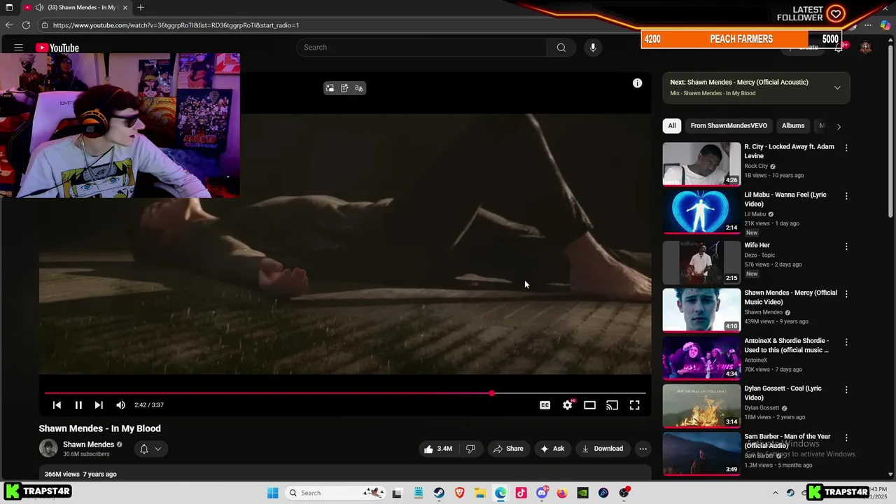Open AntoineX Used to this video

786,345
